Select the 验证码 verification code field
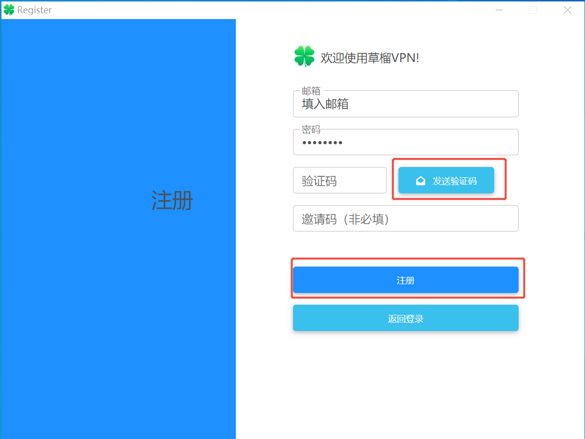 pyautogui.click(x=339, y=181)
